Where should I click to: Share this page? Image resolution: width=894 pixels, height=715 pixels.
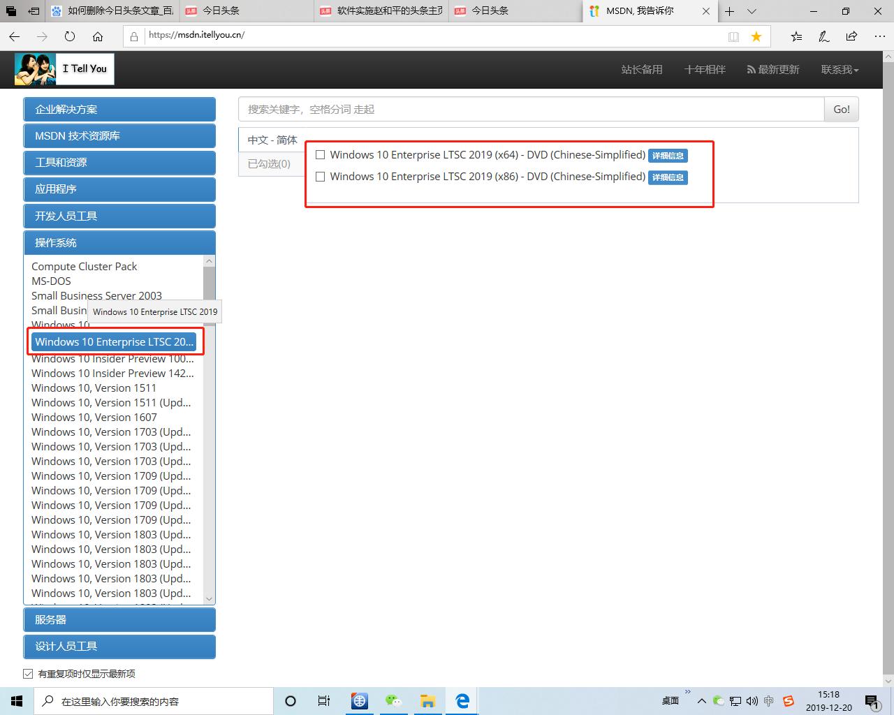pyautogui.click(x=851, y=36)
